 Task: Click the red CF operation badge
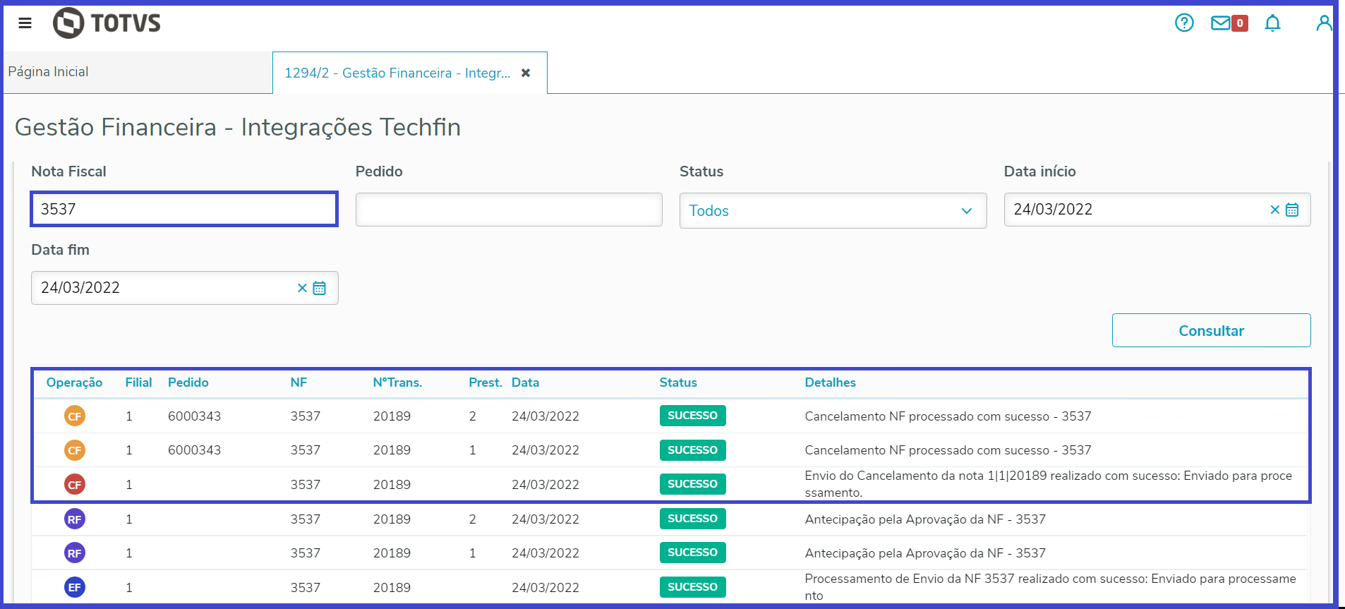click(x=75, y=485)
